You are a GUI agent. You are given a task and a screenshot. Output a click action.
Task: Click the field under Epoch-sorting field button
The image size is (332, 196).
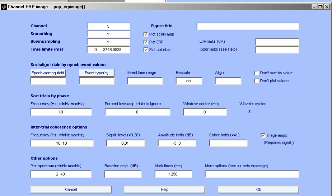click(x=48, y=81)
